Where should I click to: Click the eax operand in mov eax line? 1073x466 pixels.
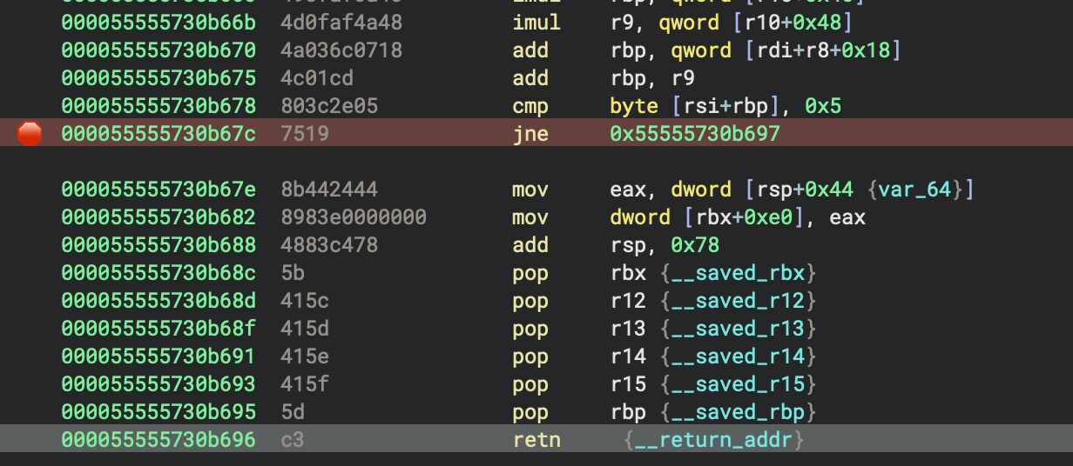628,190
